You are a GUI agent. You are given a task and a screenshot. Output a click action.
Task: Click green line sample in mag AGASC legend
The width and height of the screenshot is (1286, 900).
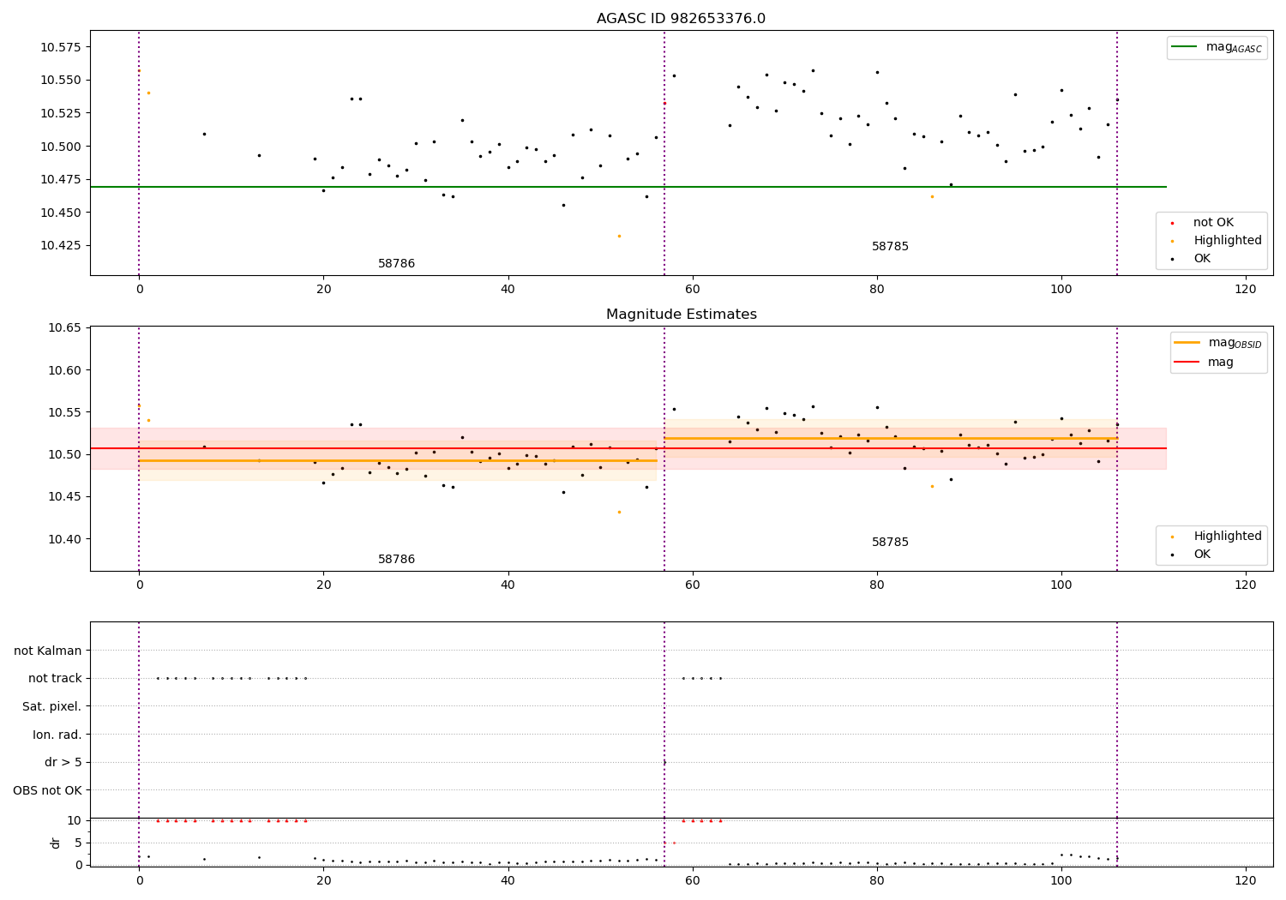click(1184, 47)
